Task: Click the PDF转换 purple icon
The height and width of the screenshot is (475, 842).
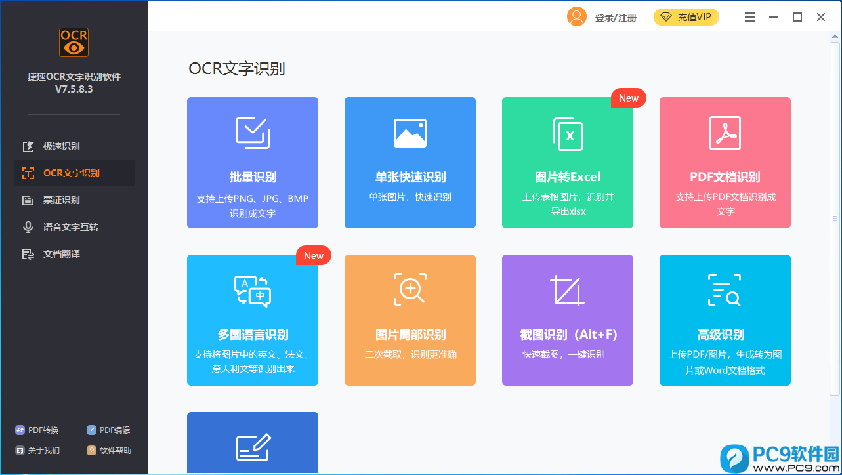Action: coord(20,430)
